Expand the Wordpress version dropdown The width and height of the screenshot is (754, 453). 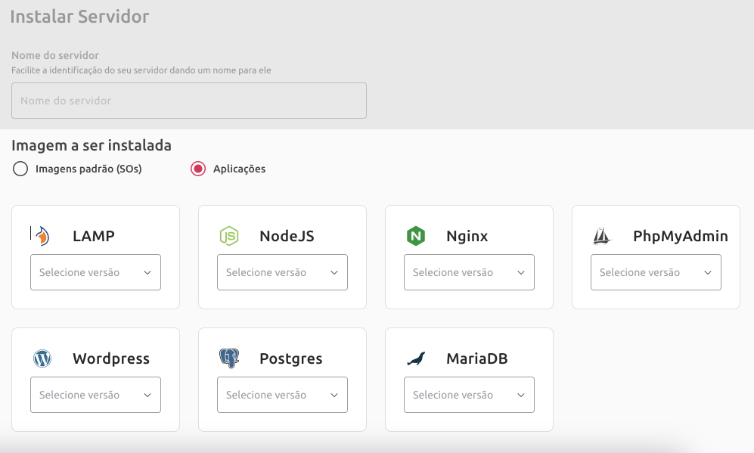pos(96,395)
